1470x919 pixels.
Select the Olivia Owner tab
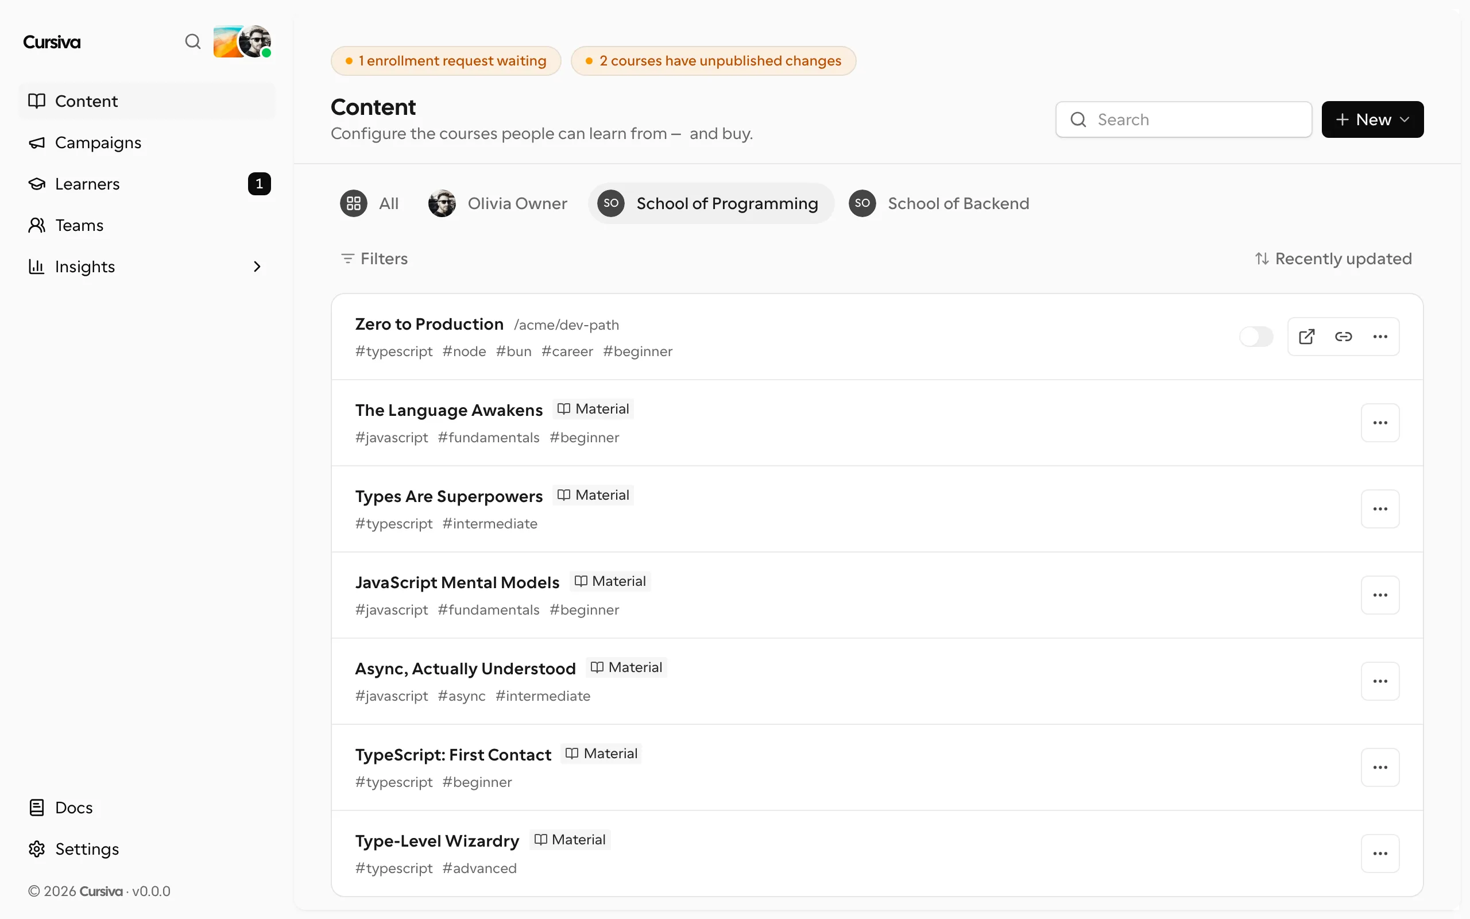tap(498, 203)
